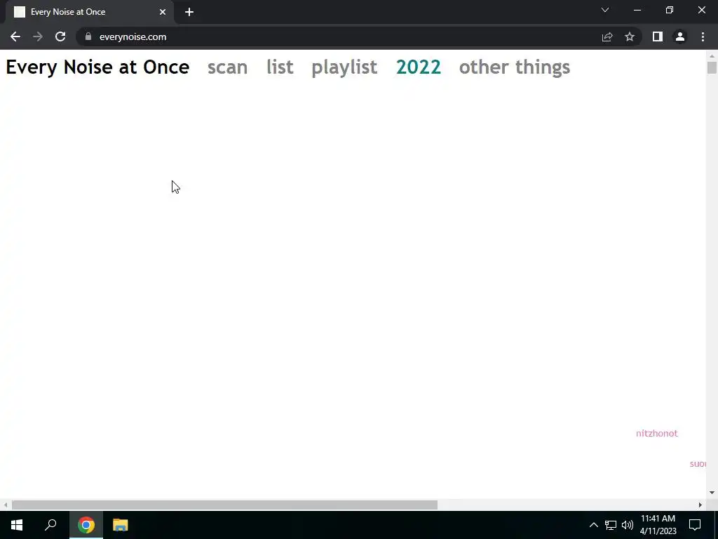
Task: Close the Every Noise at Once tab
Action: point(163,12)
